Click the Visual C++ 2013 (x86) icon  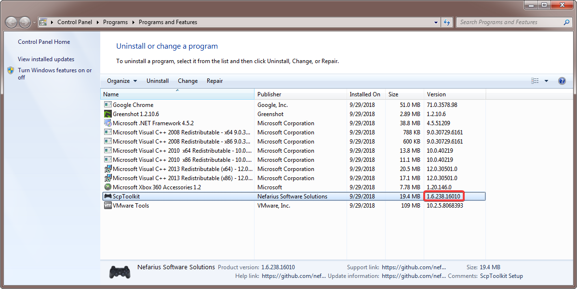tap(108, 178)
